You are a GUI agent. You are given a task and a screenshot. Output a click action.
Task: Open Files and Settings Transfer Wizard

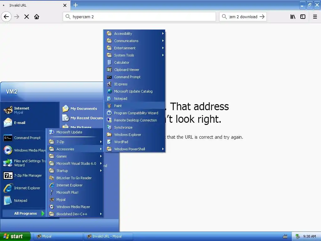(x=24, y=163)
